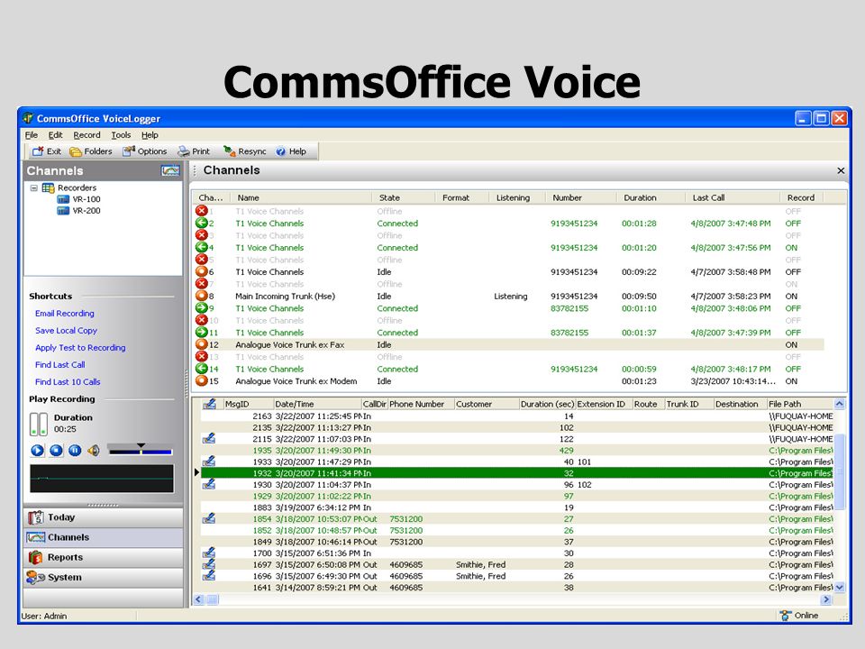Pause the recording playback
This screenshot has width=865, height=649.
pos(75,451)
